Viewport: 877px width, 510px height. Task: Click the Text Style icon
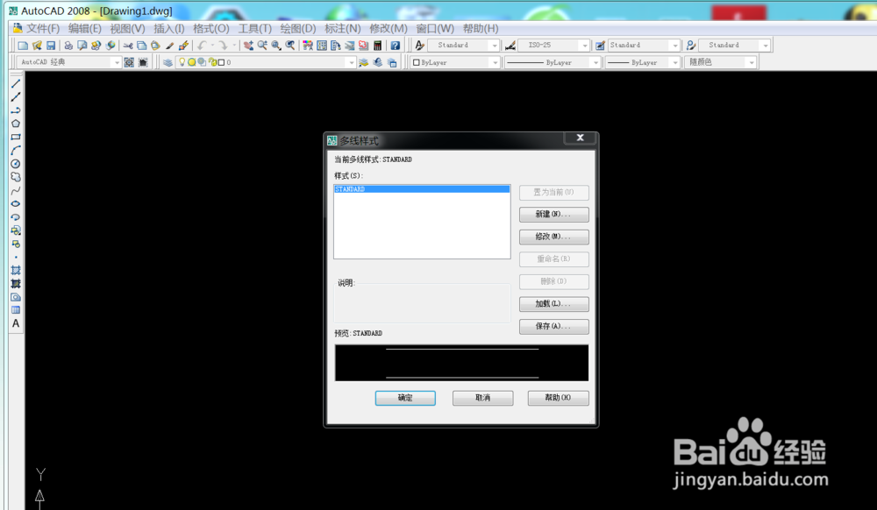click(419, 46)
